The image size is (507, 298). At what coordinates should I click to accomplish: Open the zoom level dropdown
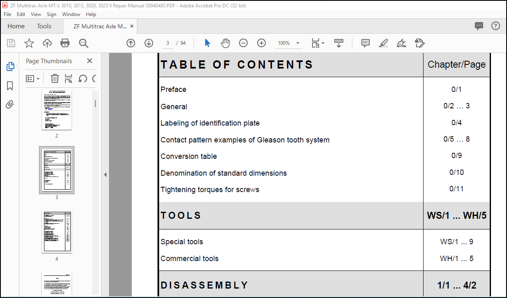(x=298, y=43)
